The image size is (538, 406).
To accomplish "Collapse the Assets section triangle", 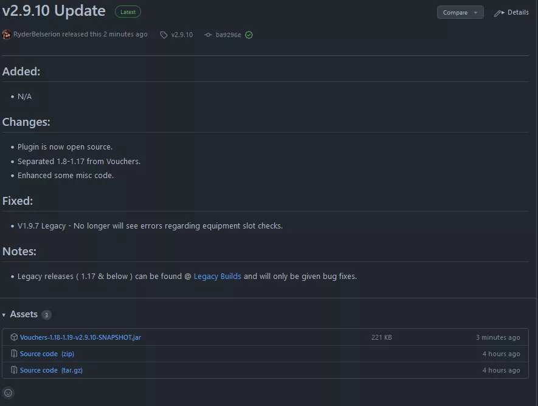I will [x=4, y=315].
